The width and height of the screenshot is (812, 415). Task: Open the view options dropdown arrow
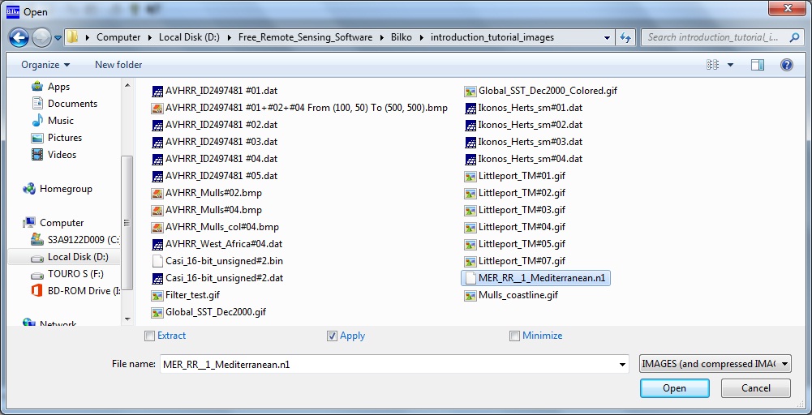point(730,65)
